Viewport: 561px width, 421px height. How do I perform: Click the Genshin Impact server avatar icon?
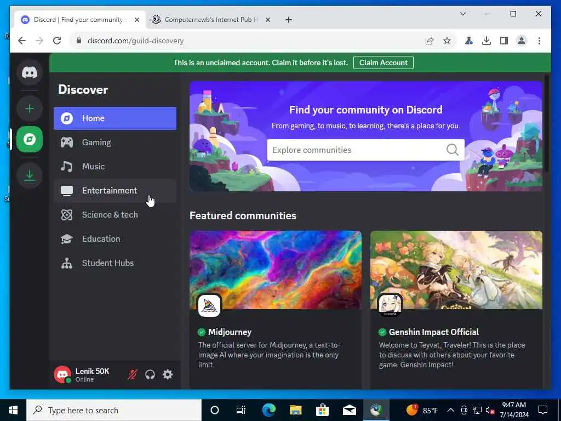click(390, 305)
